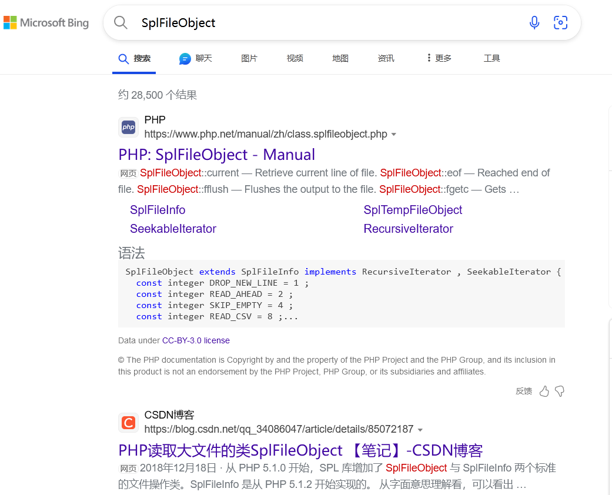Click the PHP site name label
Viewport: 612px width, 495px height.
[x=155, y=120]
